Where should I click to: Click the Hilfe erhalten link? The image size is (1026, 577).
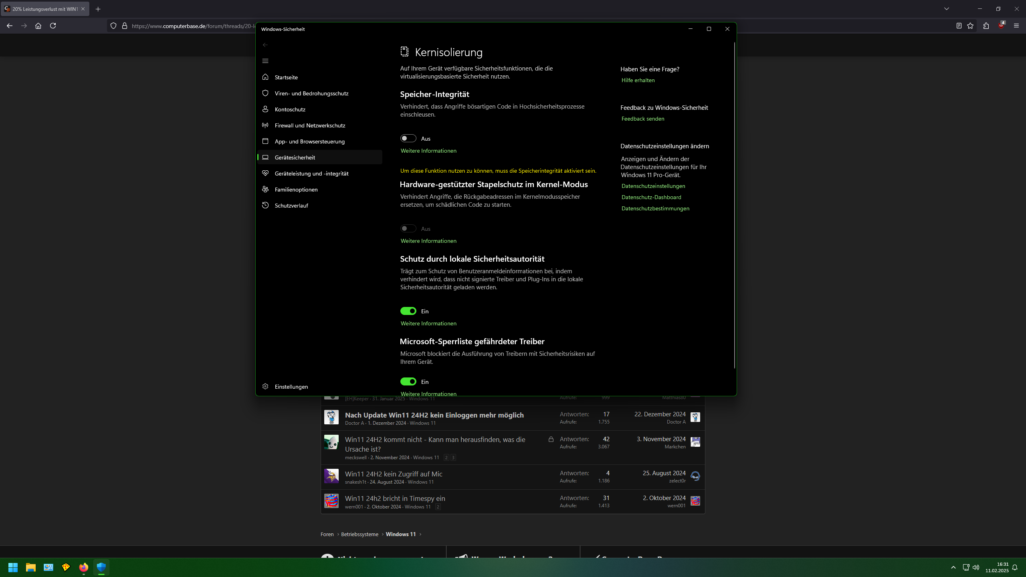(638, 80)
